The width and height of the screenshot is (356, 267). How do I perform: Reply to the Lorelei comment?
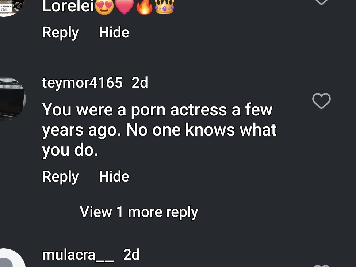[60, 33]
